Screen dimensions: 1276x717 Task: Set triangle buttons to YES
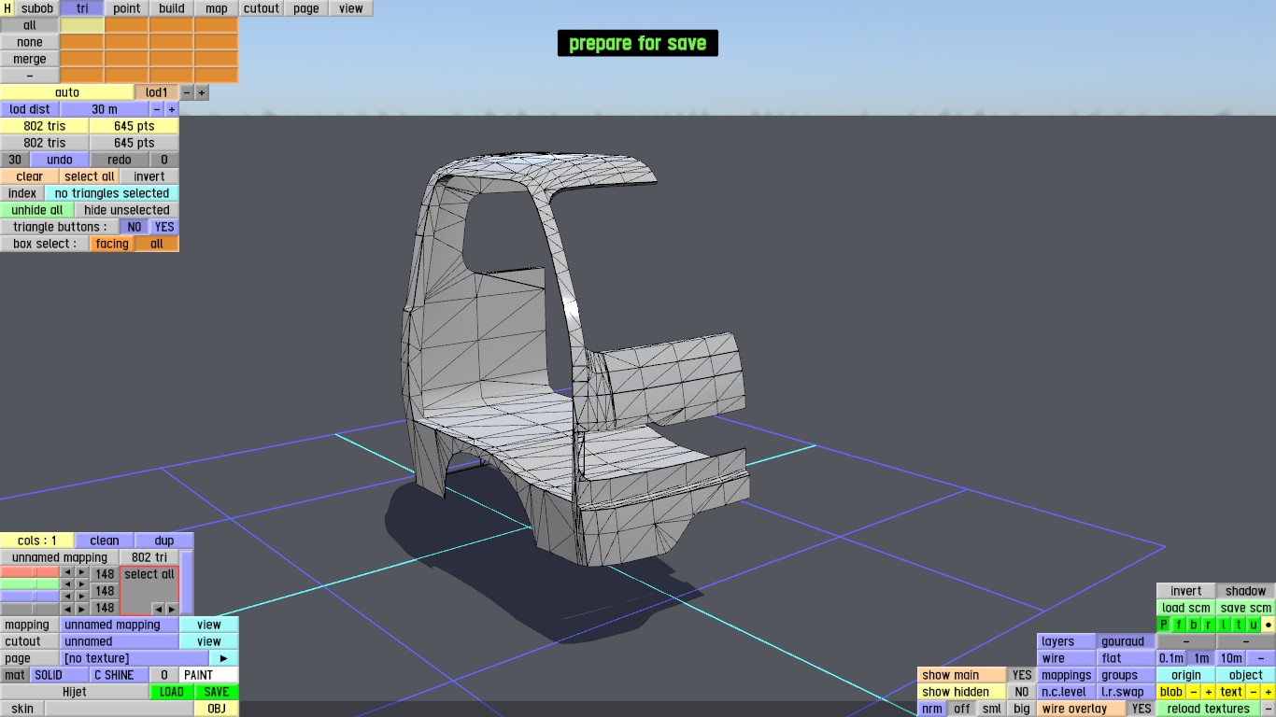tap(164, 227)
